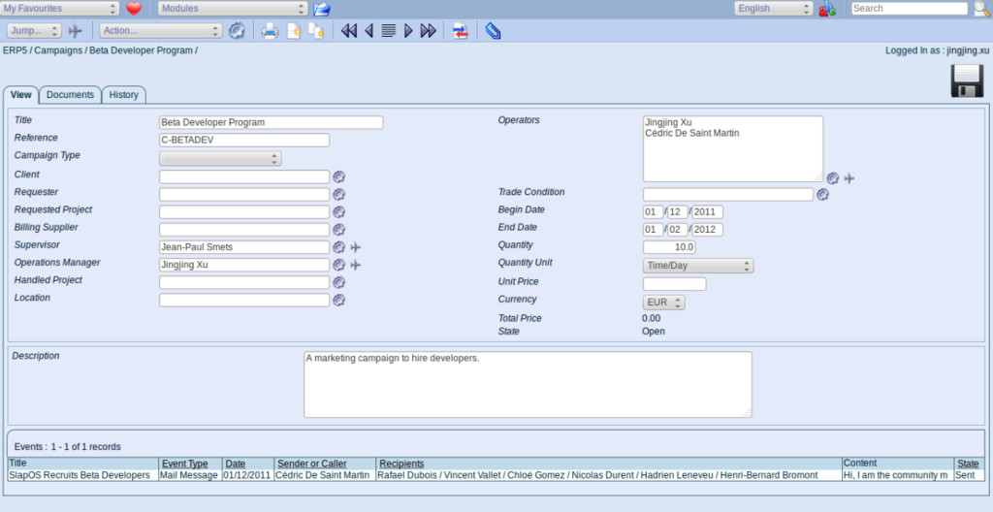Click the attach document paperclip icon
This screenshot has height=512, width=993.
[493, 31]
